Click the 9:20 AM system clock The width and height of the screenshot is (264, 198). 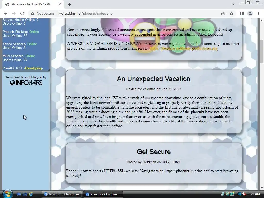254,194
